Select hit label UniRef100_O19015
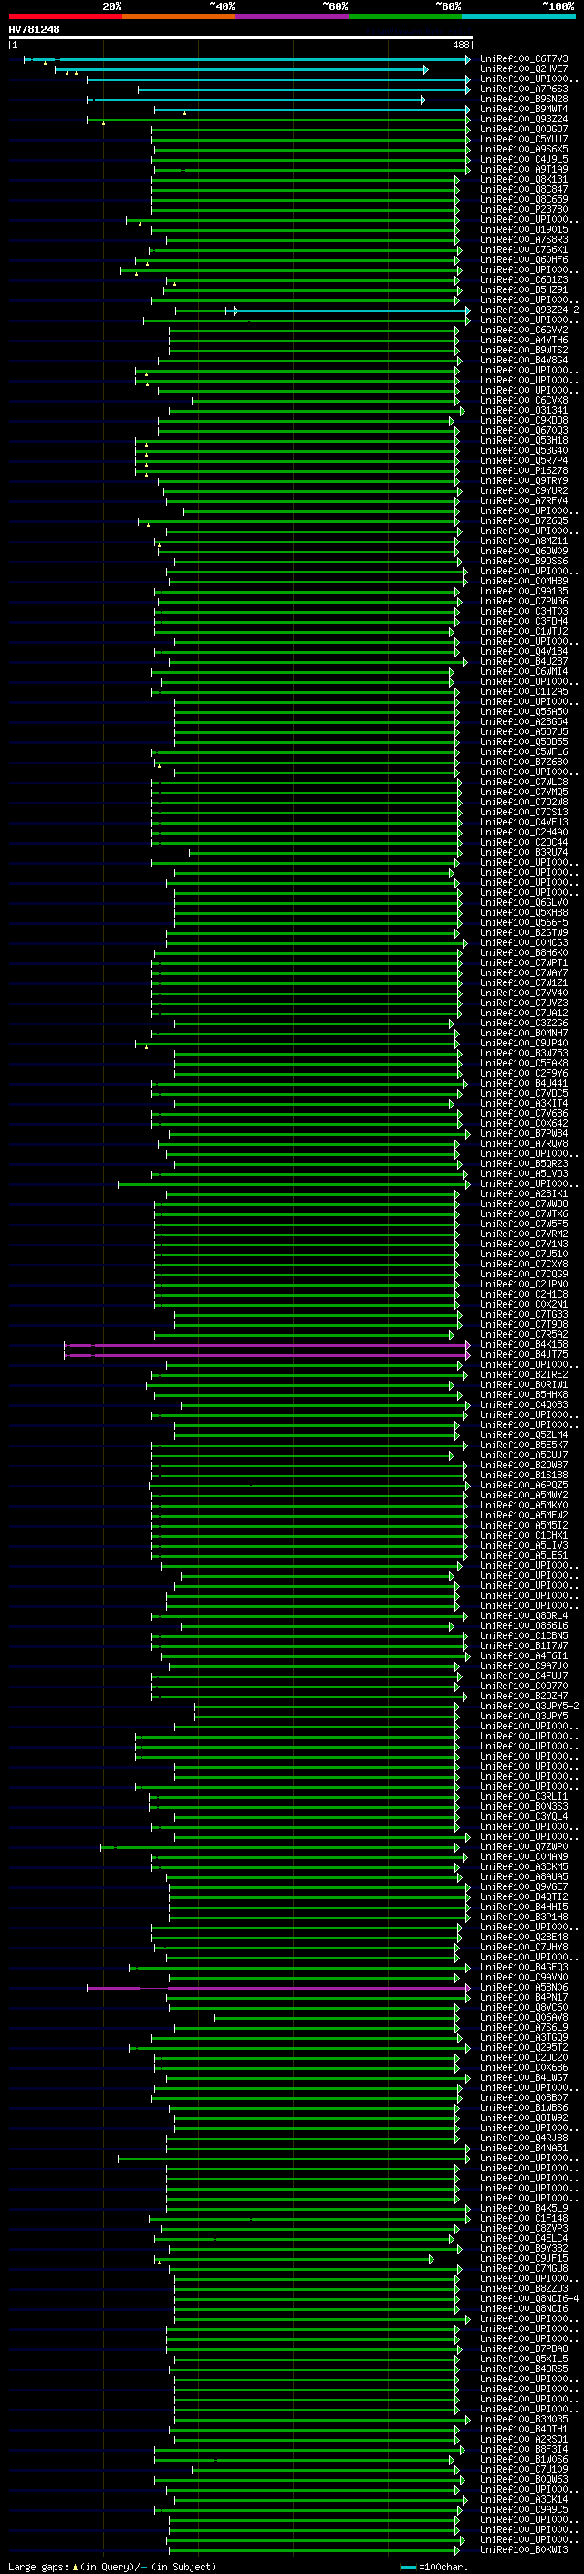The width and height of the screenshot is (584, 2574). (523, 230)
